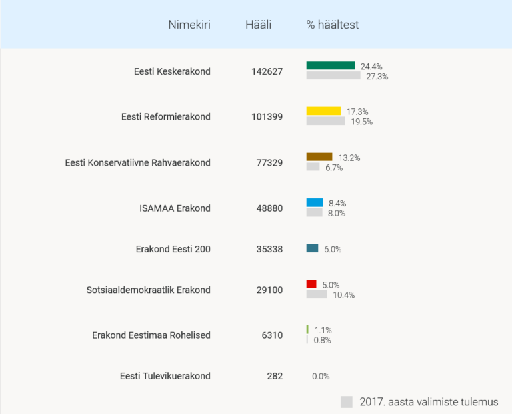Click the grey legend square for 2017 results
The height and width of the screenshot is (414, 512).
347,402
